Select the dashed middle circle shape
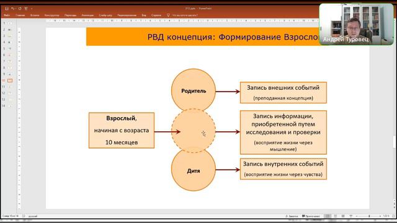Screen dimensions: 397x223 194,131
